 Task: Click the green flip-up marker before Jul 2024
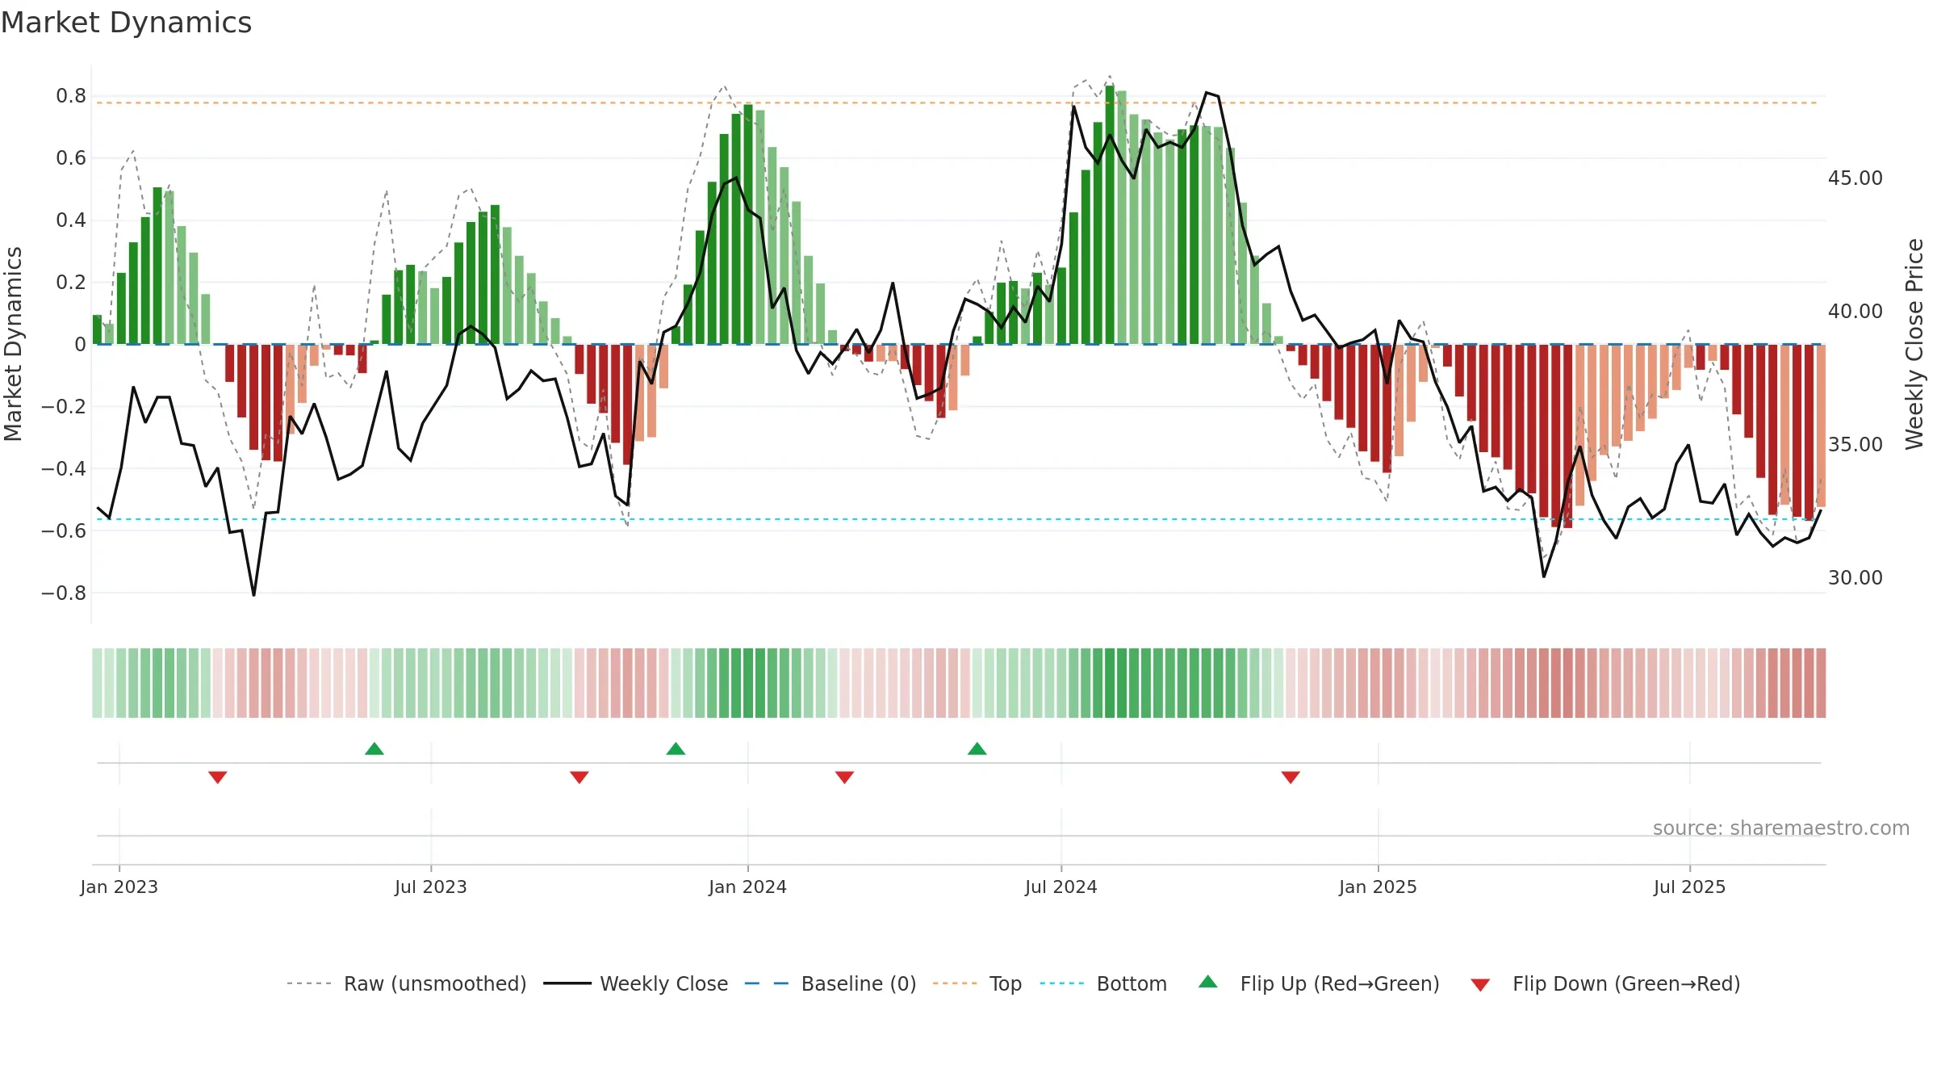[977, 748]
